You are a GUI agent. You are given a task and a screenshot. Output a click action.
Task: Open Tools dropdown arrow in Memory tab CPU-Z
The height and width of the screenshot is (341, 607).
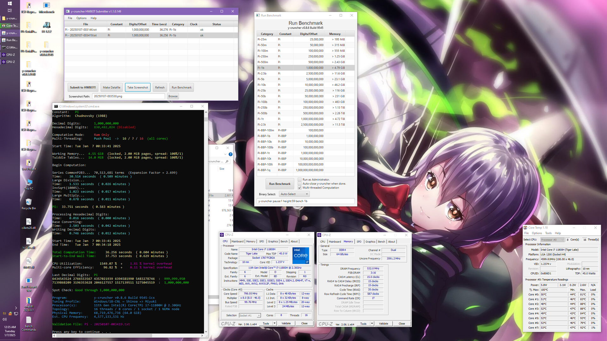pyautogui.click(x=372, y=324)
